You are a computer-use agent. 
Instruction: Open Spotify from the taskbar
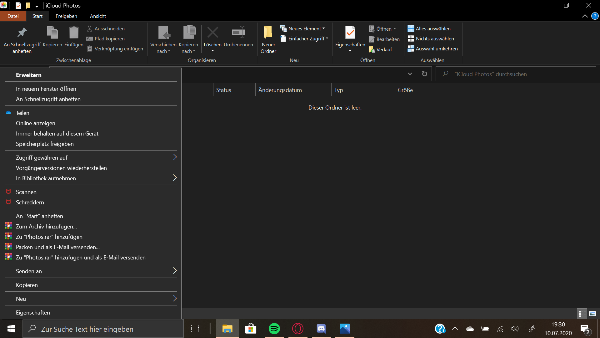tap(274, 329)
